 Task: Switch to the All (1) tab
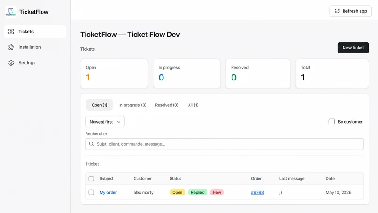click(193, 105)
